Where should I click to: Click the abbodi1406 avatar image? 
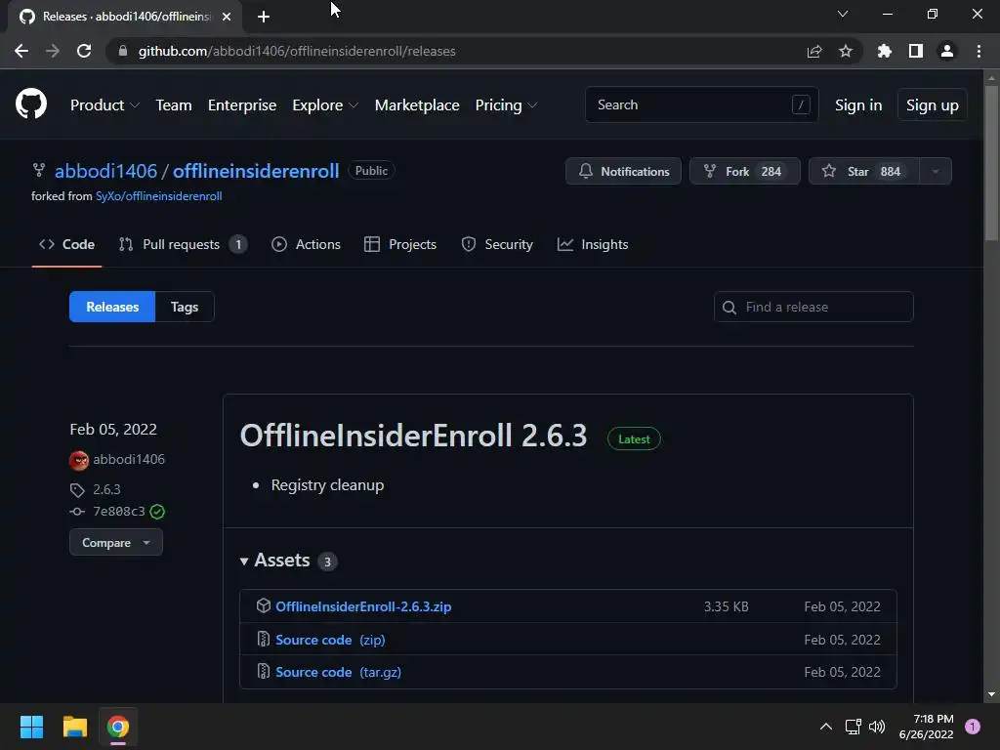click(79, 460)
